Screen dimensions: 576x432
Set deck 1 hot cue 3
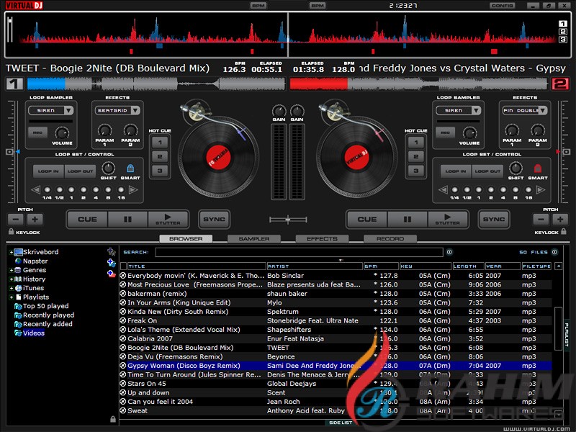[x=160, y=171]
